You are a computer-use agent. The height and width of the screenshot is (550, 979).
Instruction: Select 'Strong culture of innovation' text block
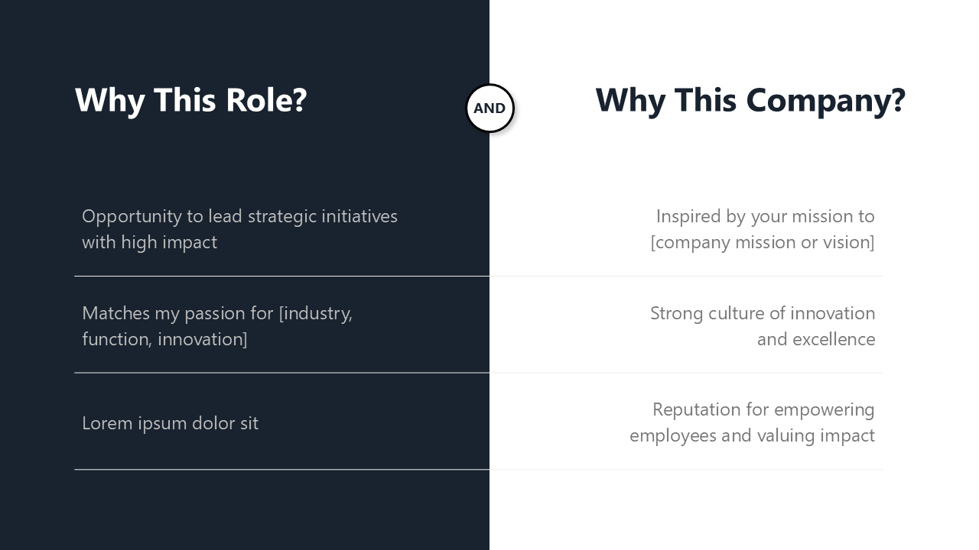tap(762, 313)
